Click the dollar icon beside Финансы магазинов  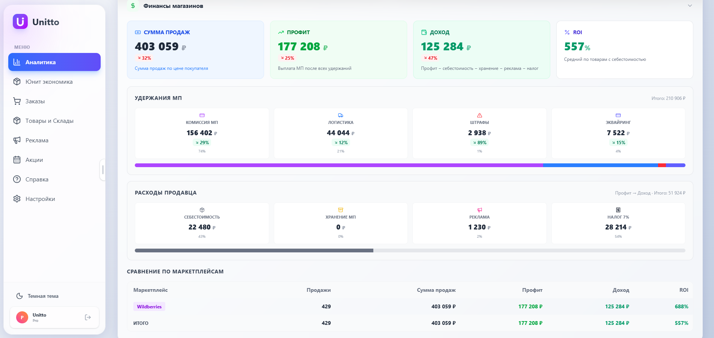tap(133, 6)
